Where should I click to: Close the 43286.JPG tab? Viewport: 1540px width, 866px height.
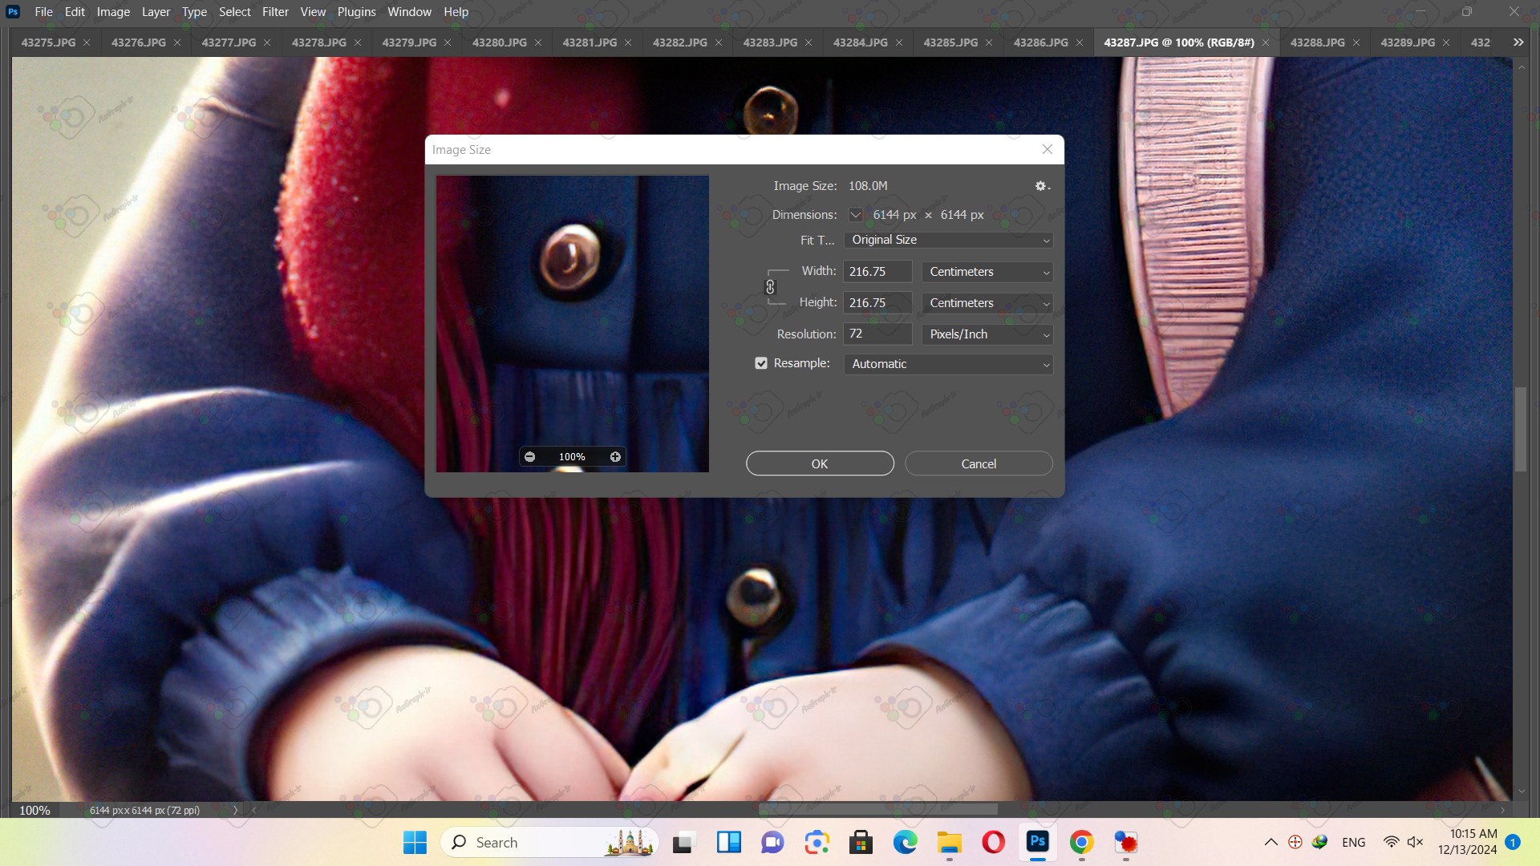click(x=1080, y=42)
